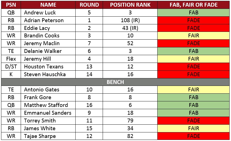Click Brandin Cooks' yellow FAIR cell

pyautogui.click(x=193, y=36)
